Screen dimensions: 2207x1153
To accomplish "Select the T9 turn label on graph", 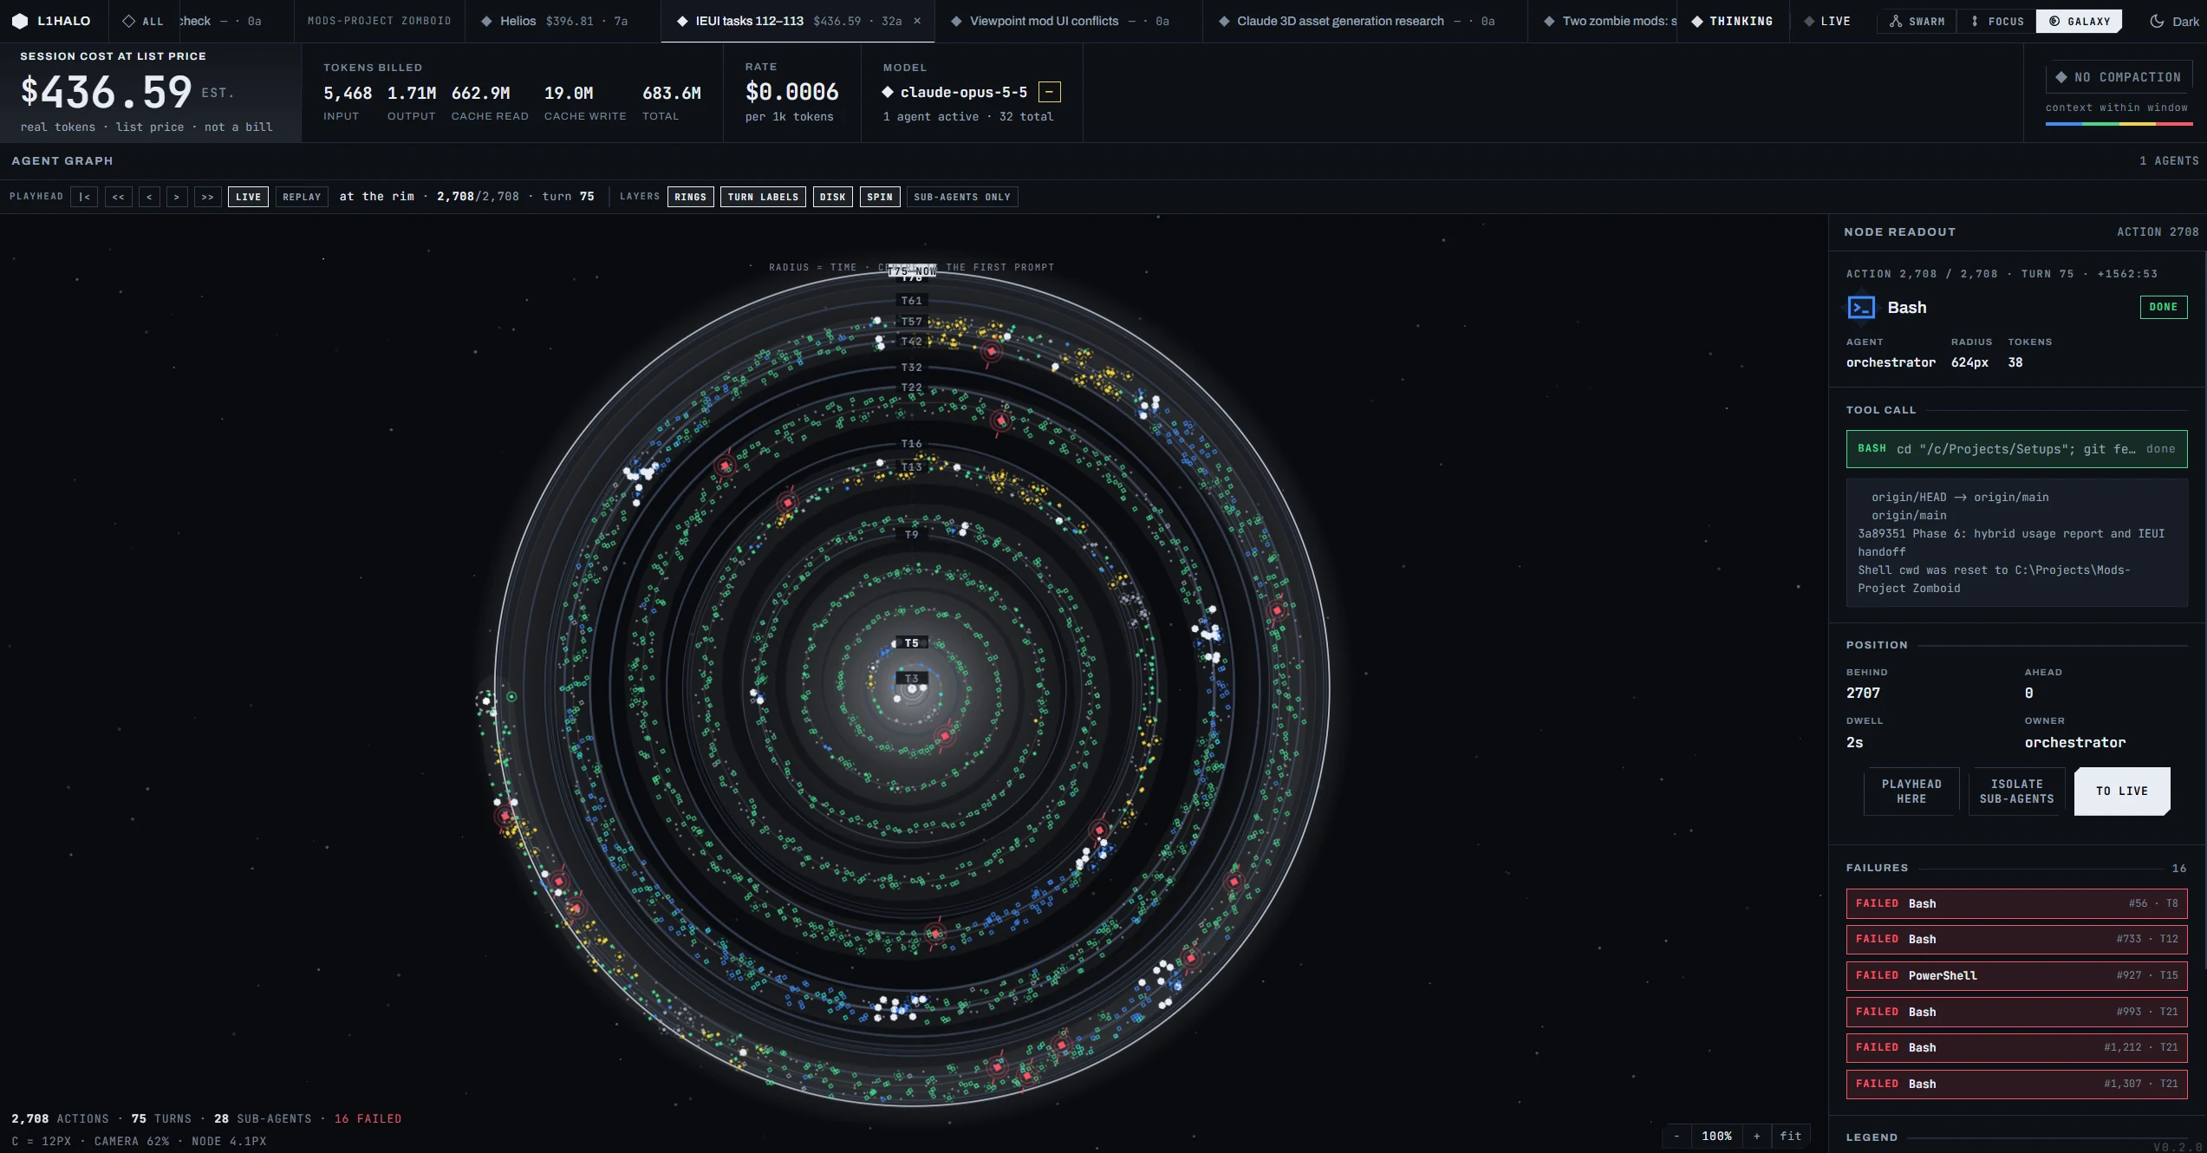I will (911, 535).
